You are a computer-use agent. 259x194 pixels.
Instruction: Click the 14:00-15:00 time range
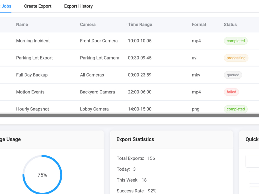coord(140,109)
